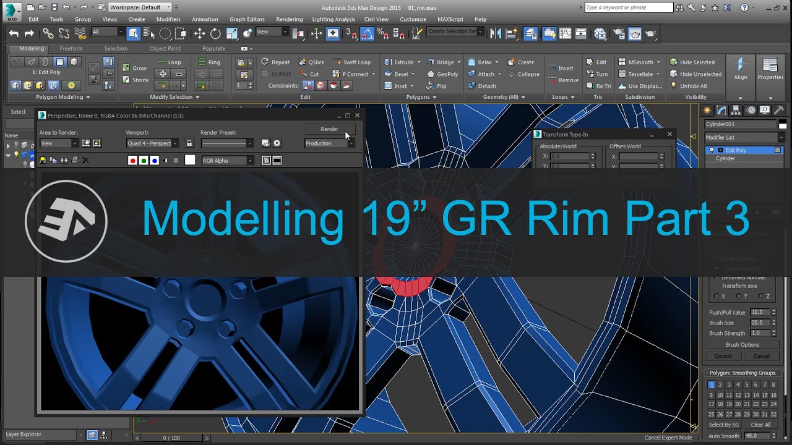Image resolution: width=792 pixels, height=445 pixels.
Task: Click the search keyword or phrase field
Action: pyautogui.click(x=628, y=7)
